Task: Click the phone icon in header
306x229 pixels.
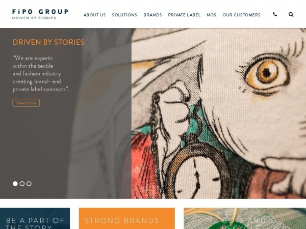Action: [275, 14]
